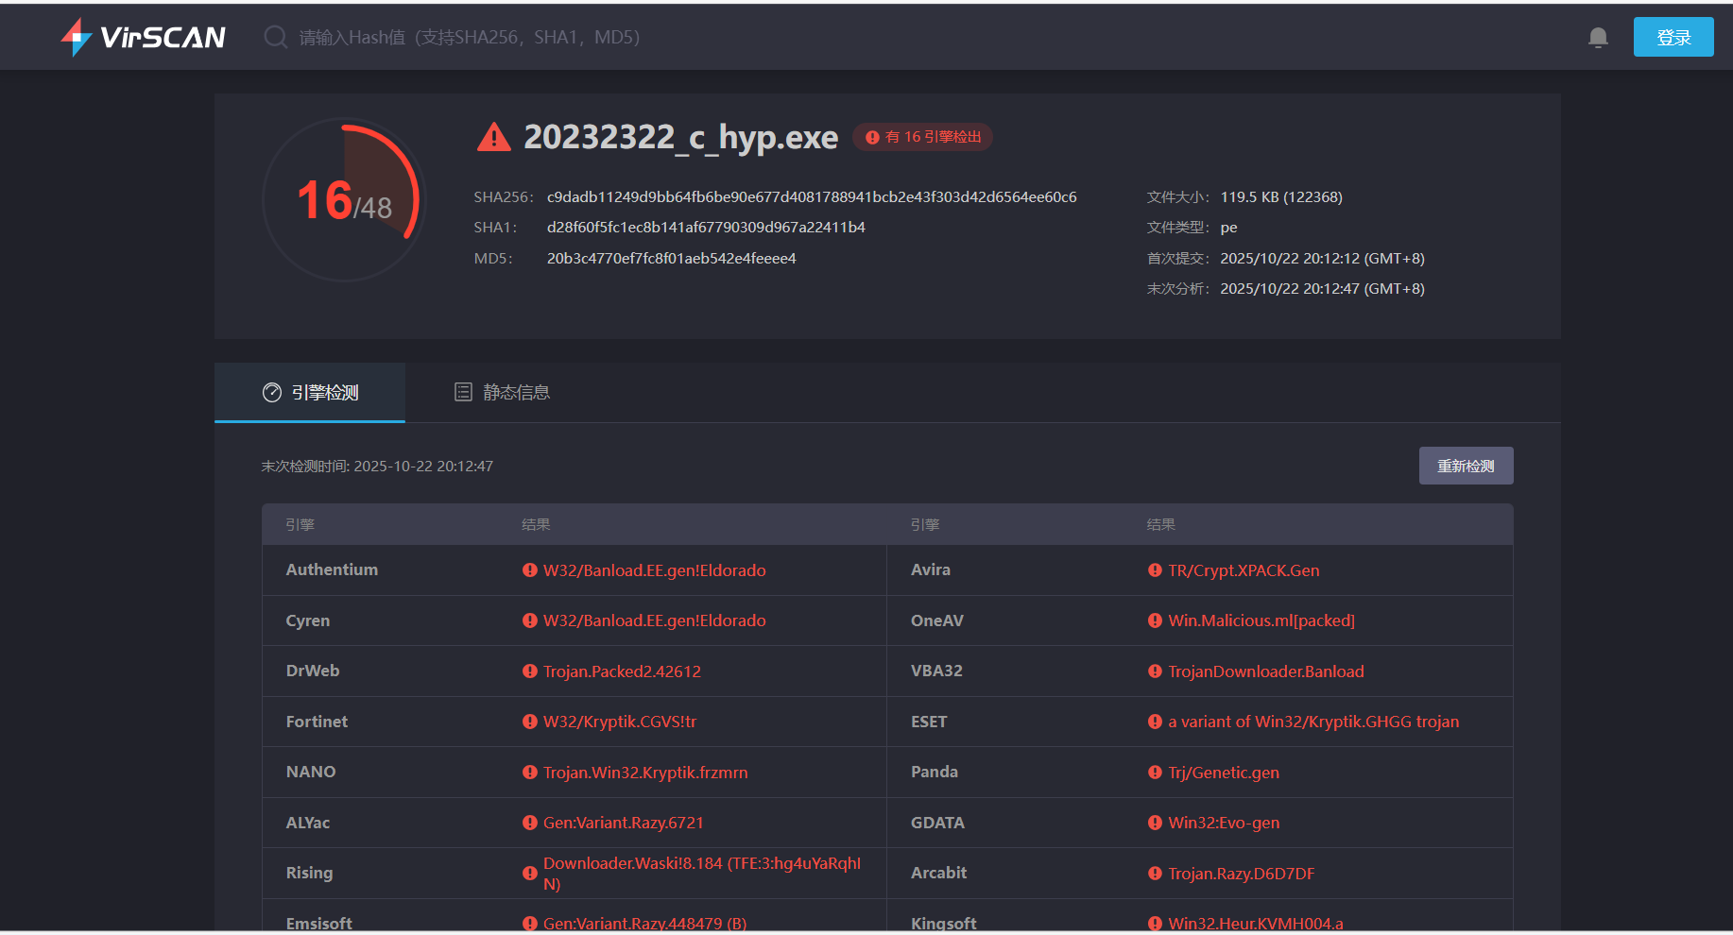Click the 有 16 引擎检出 badge

(923, 137)
